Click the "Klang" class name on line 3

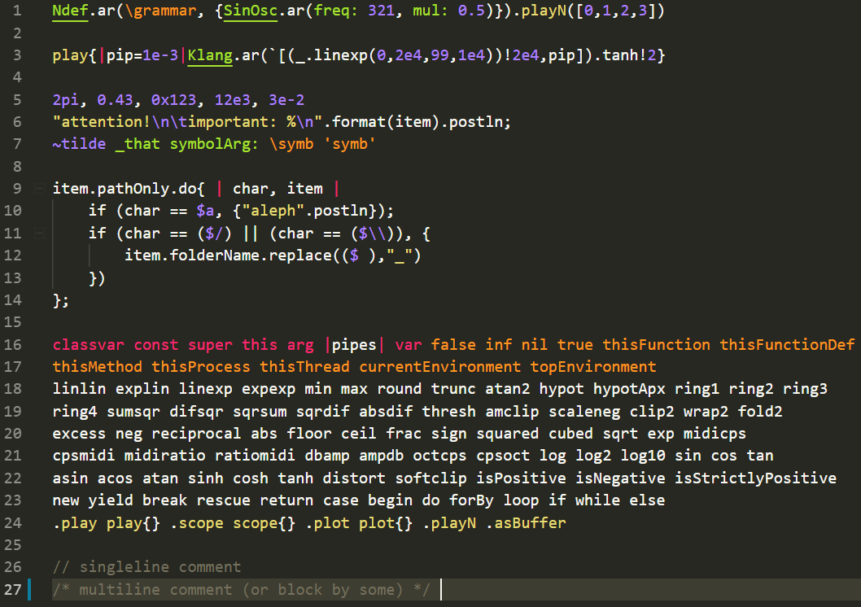coord(210,55)
